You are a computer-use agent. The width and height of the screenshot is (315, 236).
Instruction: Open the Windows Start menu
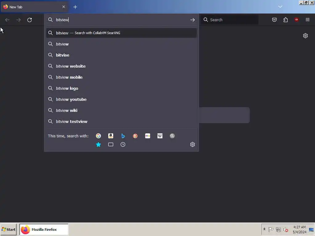click(x=8, y=229)
